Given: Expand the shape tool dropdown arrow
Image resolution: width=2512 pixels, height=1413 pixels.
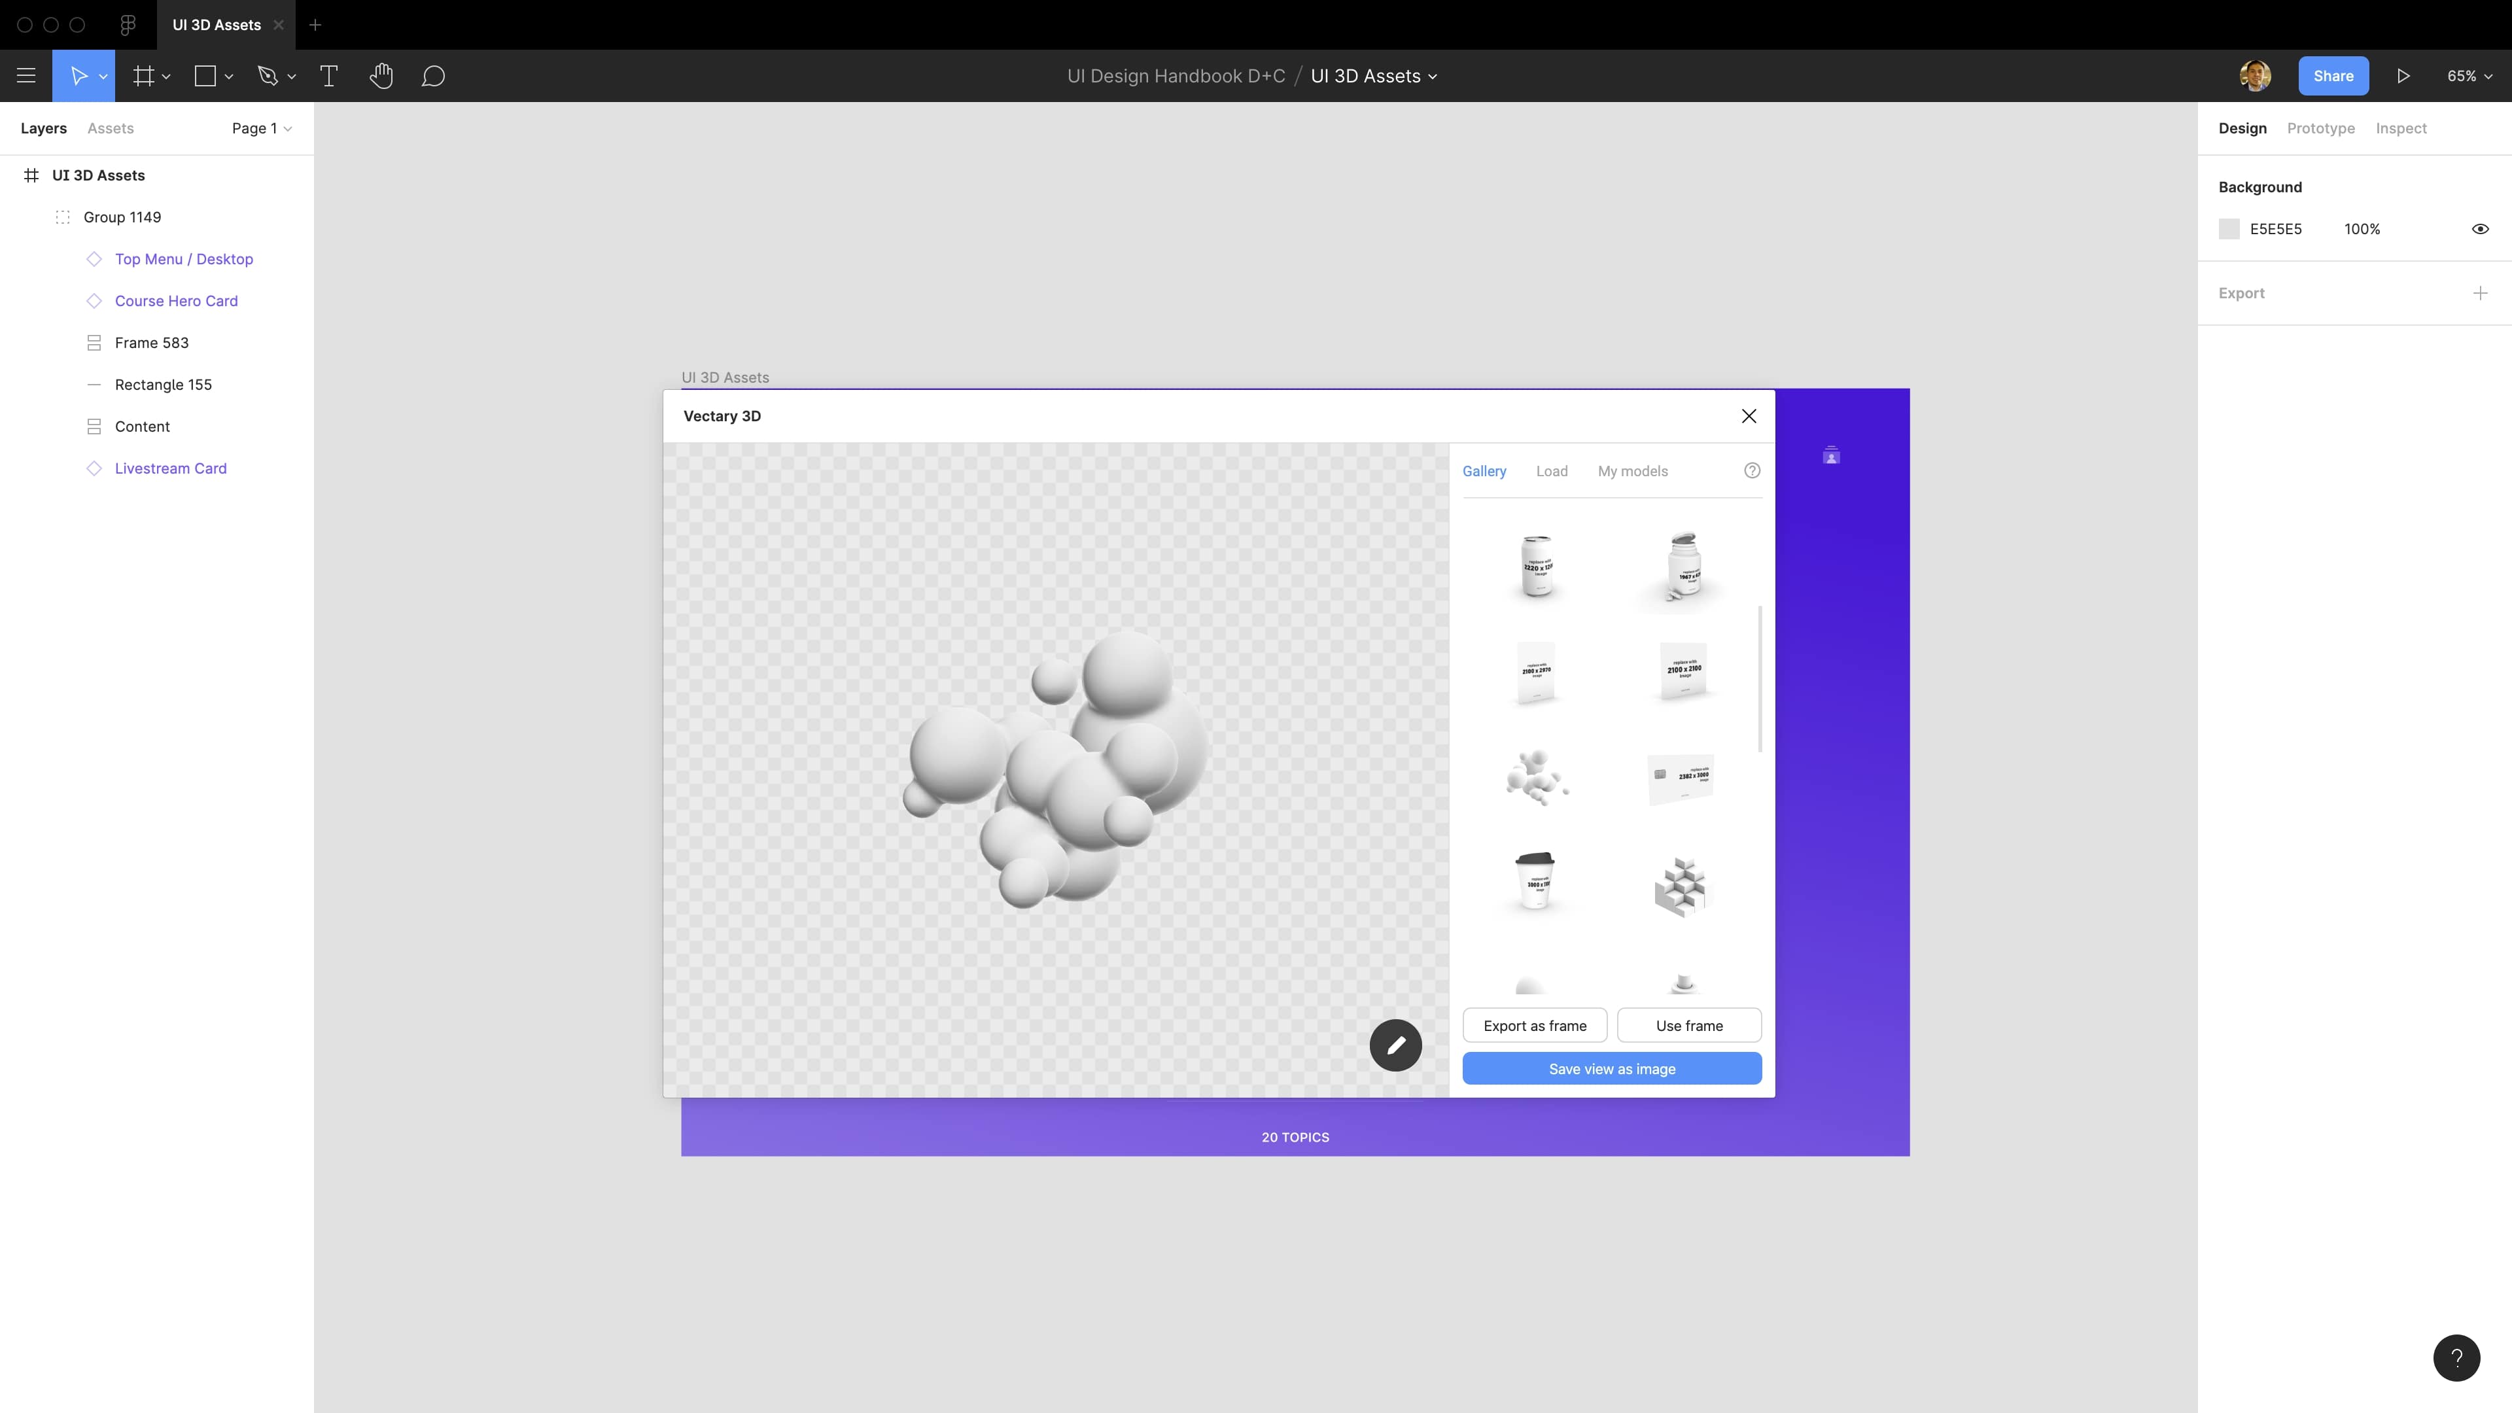Looking at the screenshot, I should click(x=228, y=76).
